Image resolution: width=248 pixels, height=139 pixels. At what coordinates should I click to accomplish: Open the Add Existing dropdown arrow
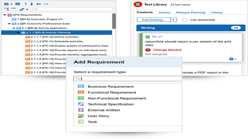tap(174, 20)
